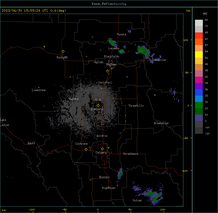Click the Sundre city label
This screenshot has width=218, height=213.
[x=74, y=99]
